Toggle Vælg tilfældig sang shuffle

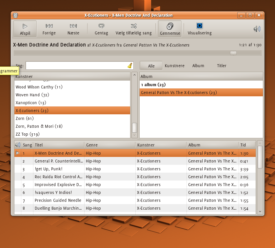coord(133,29)
